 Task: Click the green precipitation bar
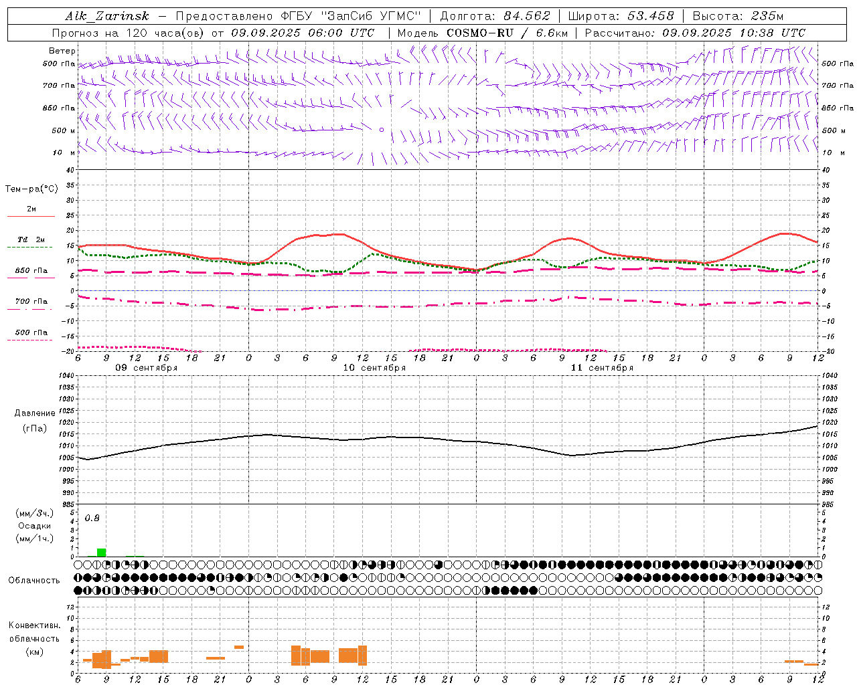tap(101, 553)
